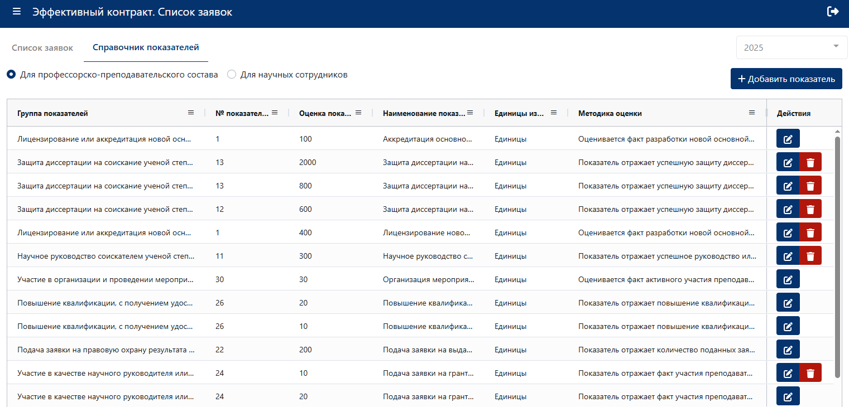Open the 2025 year dropdown

point(790,47)
